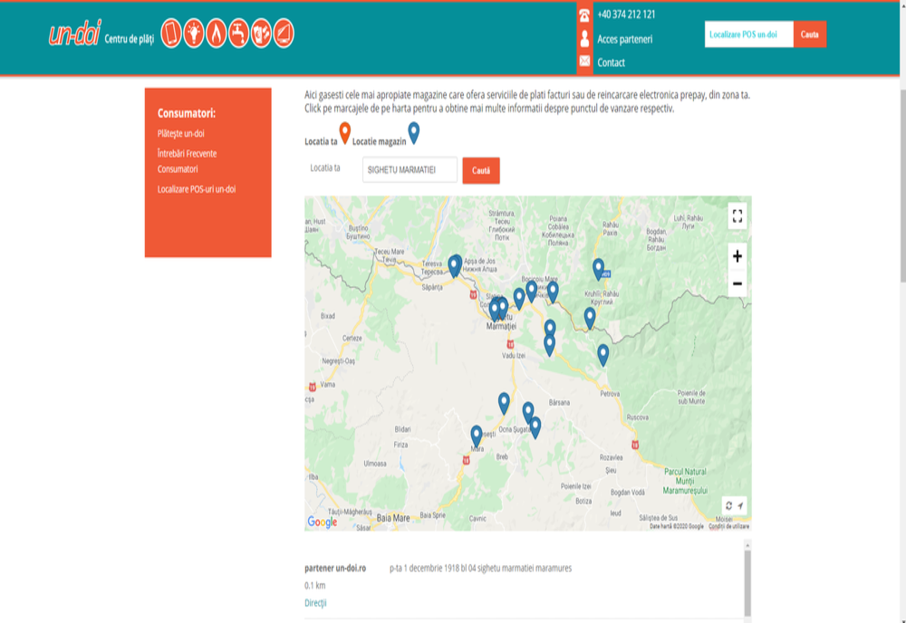Viewport: 906px width, 623px height.
Task: Click the Acces parteneri link
Action: coord(624,39)
